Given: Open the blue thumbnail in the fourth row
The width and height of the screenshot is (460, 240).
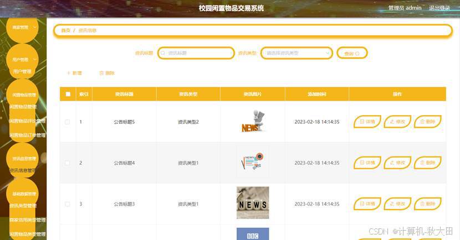Looking at the screenshot, I should coord(253,234).
